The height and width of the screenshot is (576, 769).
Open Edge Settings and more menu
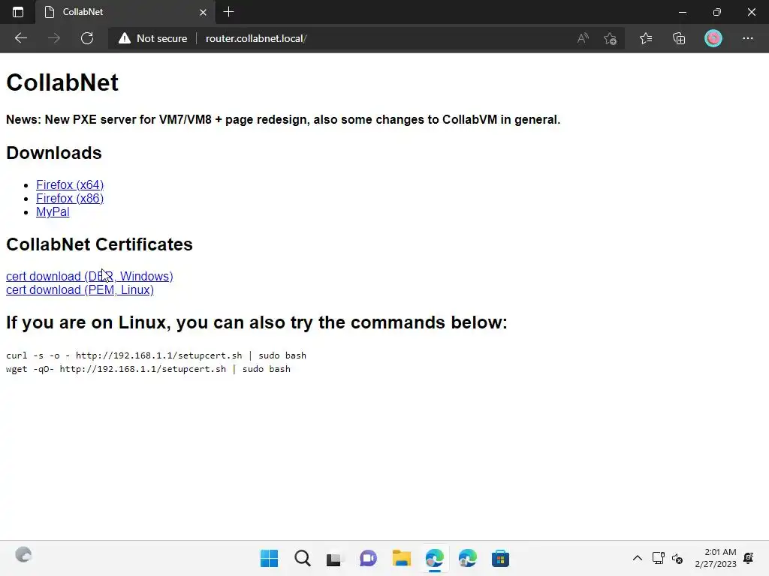point(747,38)
